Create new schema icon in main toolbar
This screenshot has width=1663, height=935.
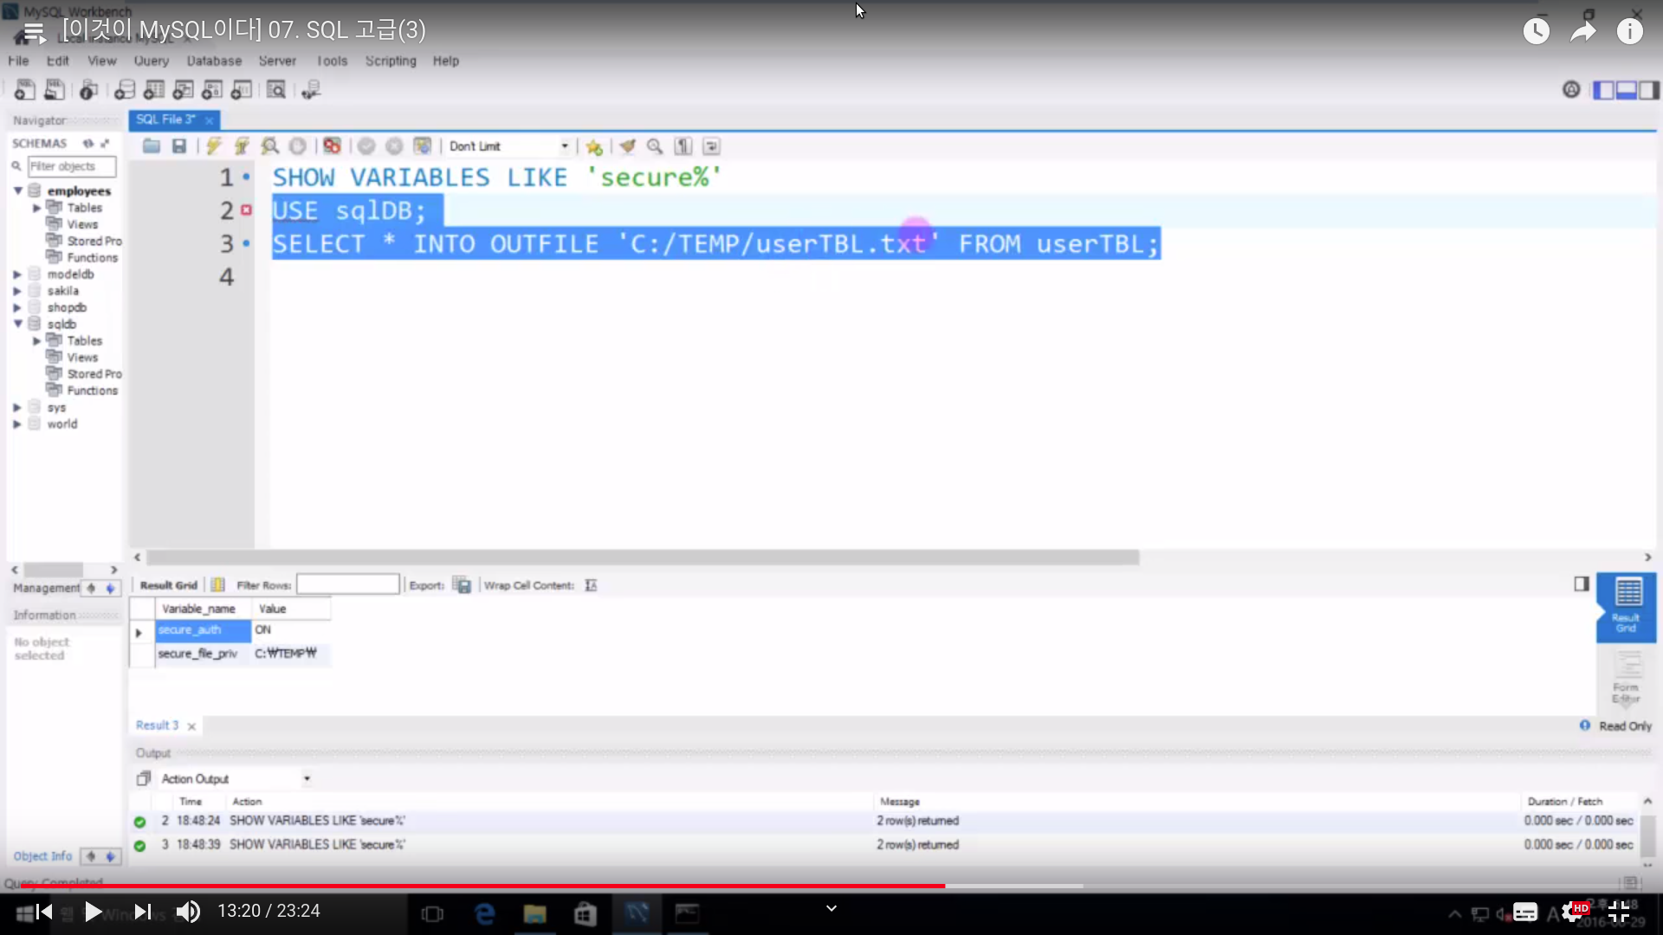125,89
